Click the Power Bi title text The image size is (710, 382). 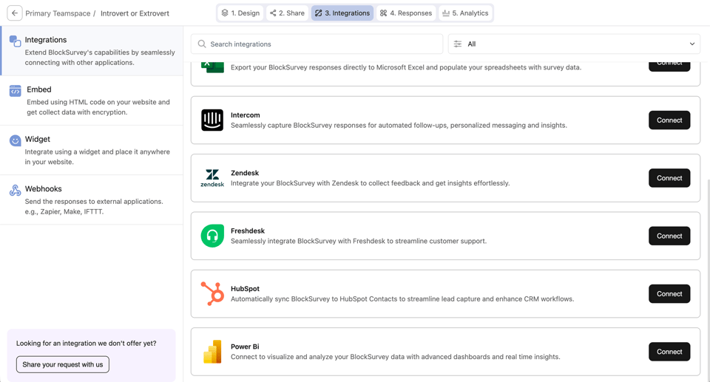pos(245,347)
